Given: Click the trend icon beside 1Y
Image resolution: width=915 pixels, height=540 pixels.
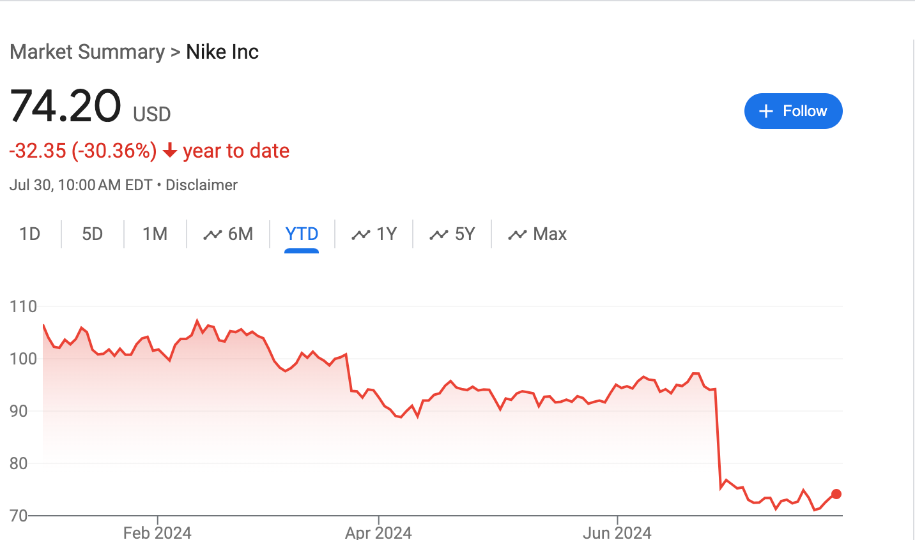Looking at the screenshot, I should coord(360,235).
